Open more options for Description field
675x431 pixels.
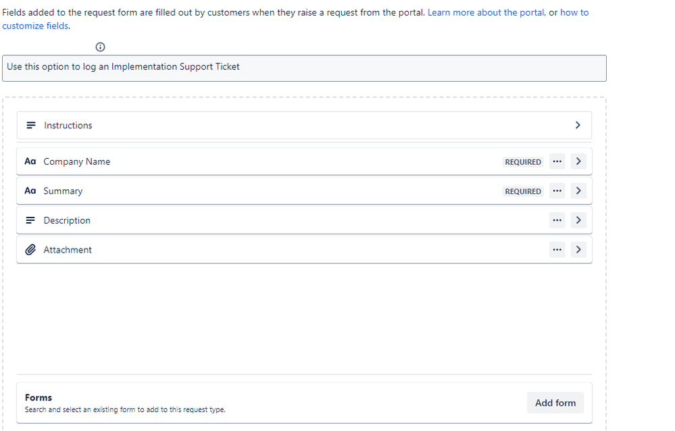(557, 220)
